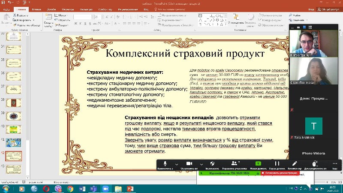343x193 pixels.
Task: Click the Вырезать cut button
Action: click(22, 15)
